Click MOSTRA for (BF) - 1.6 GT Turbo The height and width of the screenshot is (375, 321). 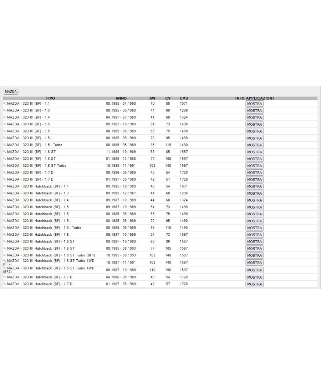coord(254,166)
